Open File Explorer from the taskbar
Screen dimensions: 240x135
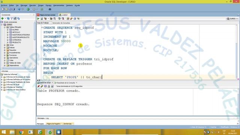coord(12,132)
